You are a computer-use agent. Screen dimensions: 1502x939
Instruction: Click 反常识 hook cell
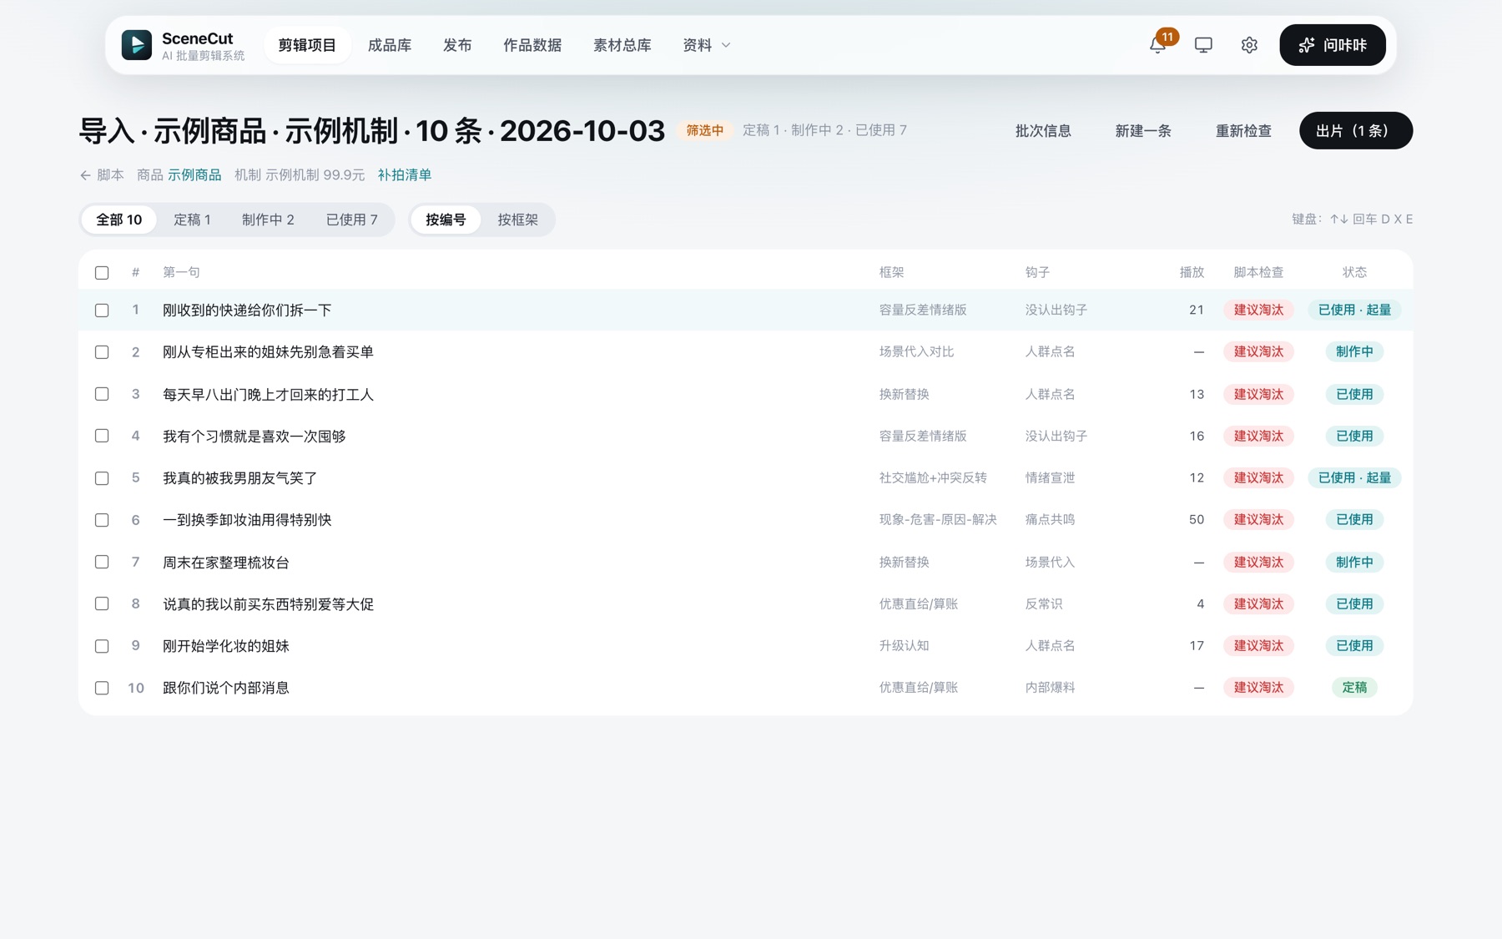(x=1044, y=603)
